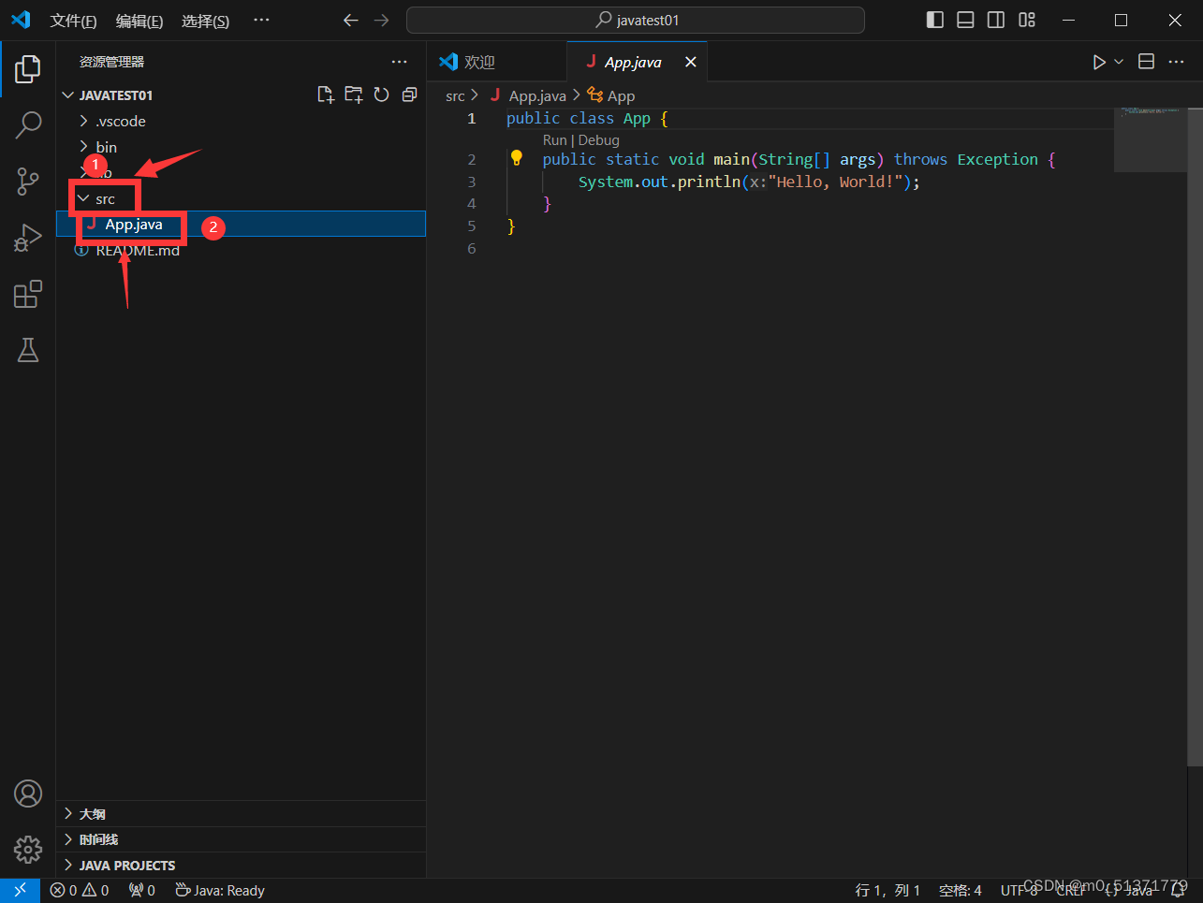Open the 选择(S) menu
1203x903 pixels.
pyautogui.click(x=205, y=21)
